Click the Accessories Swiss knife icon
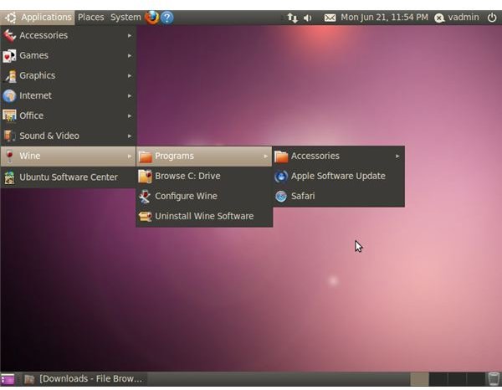This screenshot has width=502, height=390. 9,35
